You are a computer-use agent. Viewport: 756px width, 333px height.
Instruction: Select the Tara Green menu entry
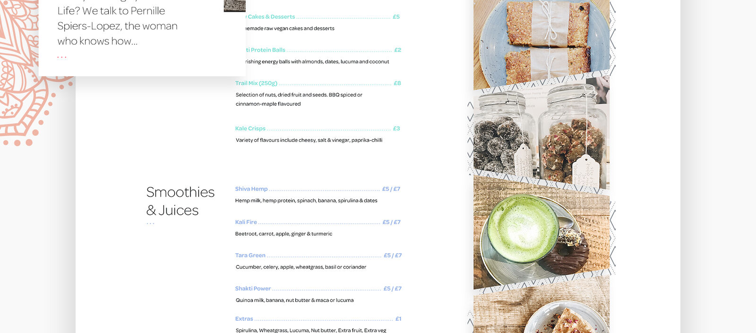click(250, 255)
